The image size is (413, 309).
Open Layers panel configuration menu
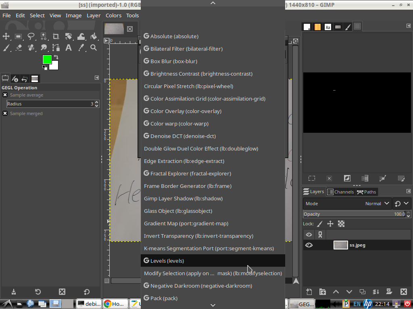pos(408,191)
